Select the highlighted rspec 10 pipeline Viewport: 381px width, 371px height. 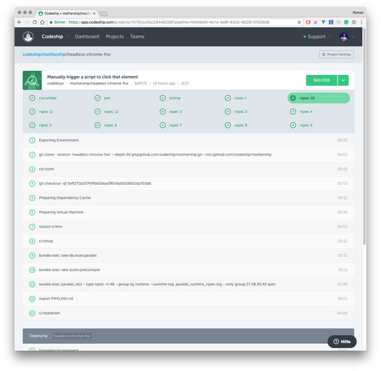pyautogui.click(x=318, y=98)
